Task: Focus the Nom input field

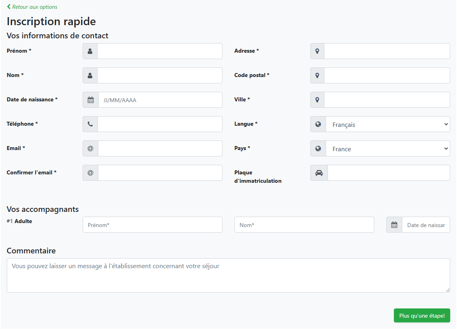Action: [160, 75]
